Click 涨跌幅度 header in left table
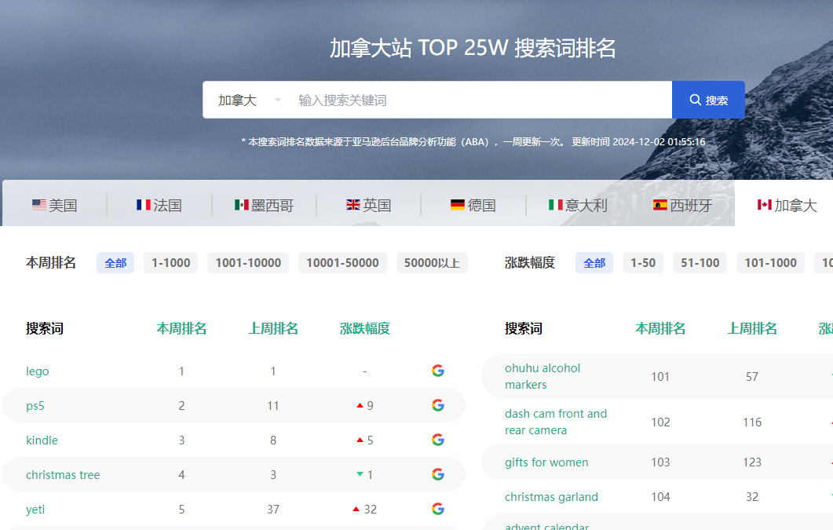 [x=365, y=328]
